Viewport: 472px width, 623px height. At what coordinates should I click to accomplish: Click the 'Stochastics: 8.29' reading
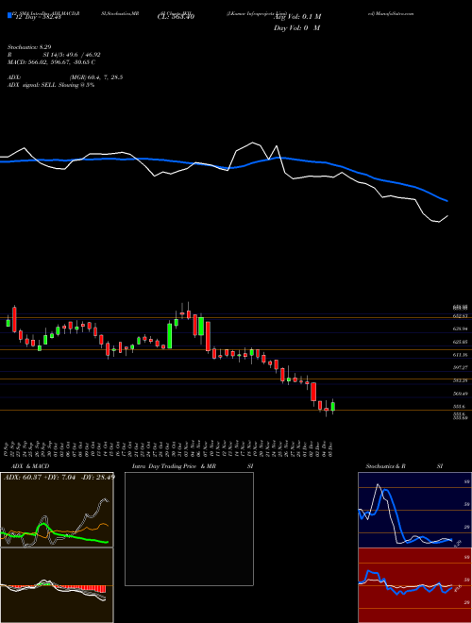click(29, 47)
